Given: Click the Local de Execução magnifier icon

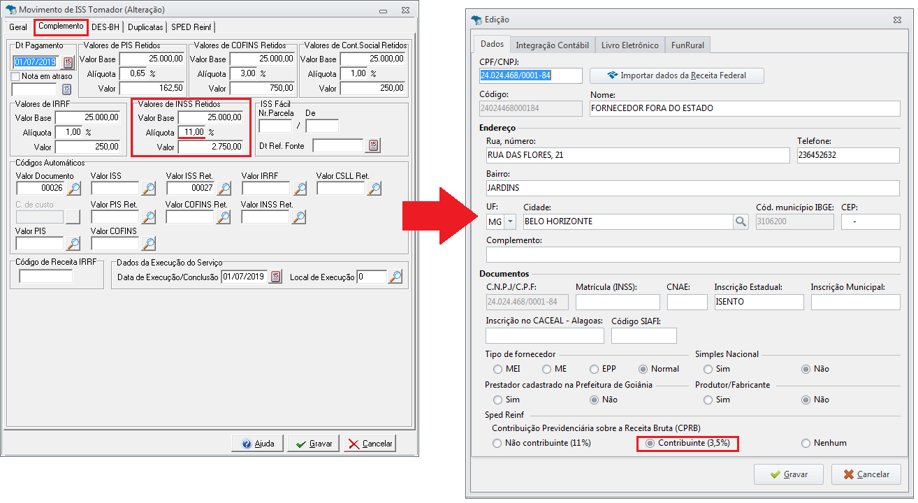Looking at the screenshot, I should coord(395,277).
